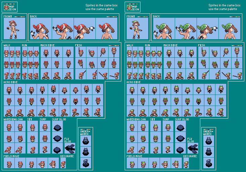Viewport: 246px width, 172px height.
Task: Click the green-bandana map icon sprite
Action: coord(129,8)
